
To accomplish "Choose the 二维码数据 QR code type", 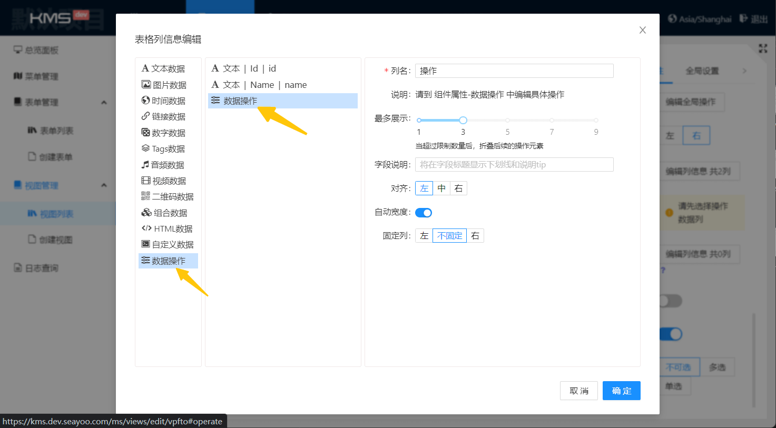I will click(x=168, y=196).
